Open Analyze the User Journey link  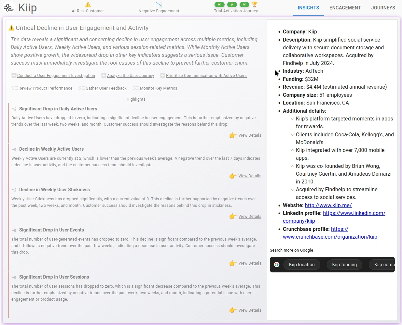131,76
